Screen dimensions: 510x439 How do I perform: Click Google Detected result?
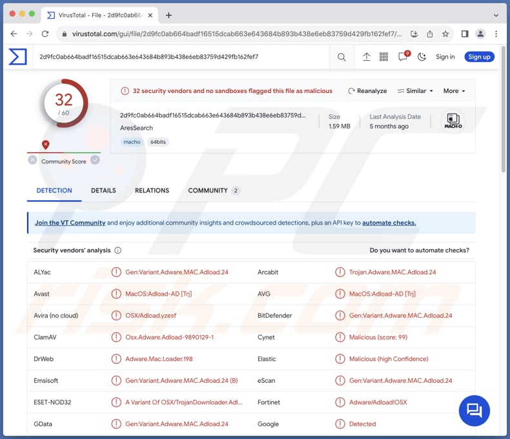coord(362,424)
